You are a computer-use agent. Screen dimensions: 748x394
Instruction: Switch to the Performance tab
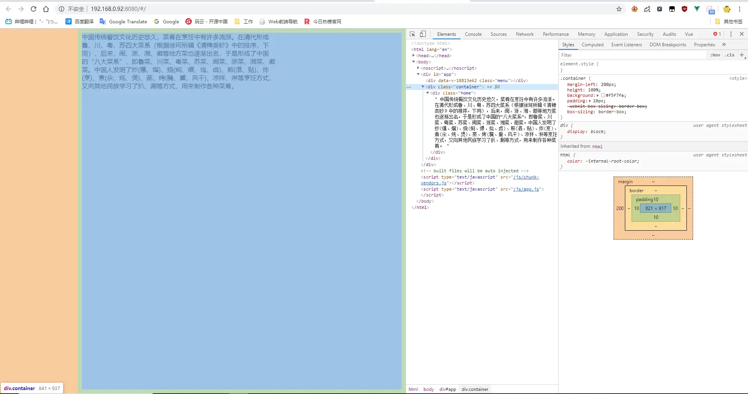click(556, 34)
